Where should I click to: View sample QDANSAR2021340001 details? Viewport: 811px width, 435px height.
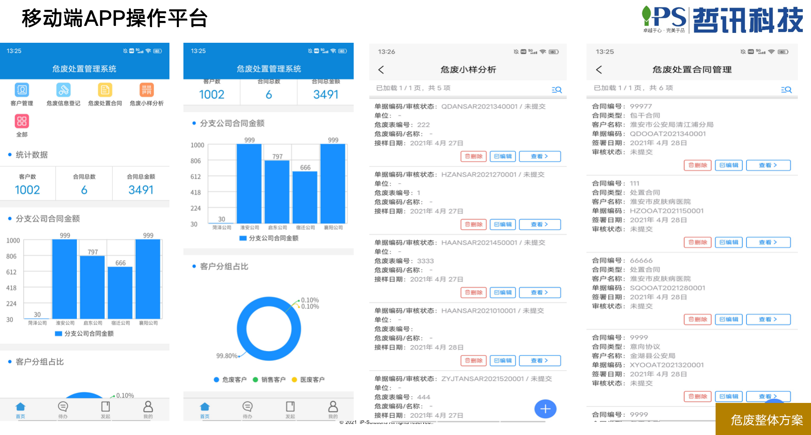540,156
